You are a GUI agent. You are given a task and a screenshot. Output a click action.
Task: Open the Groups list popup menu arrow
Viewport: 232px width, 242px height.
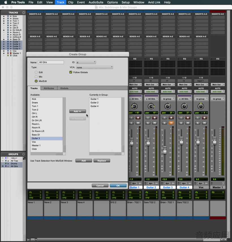[x=23, y=154]
